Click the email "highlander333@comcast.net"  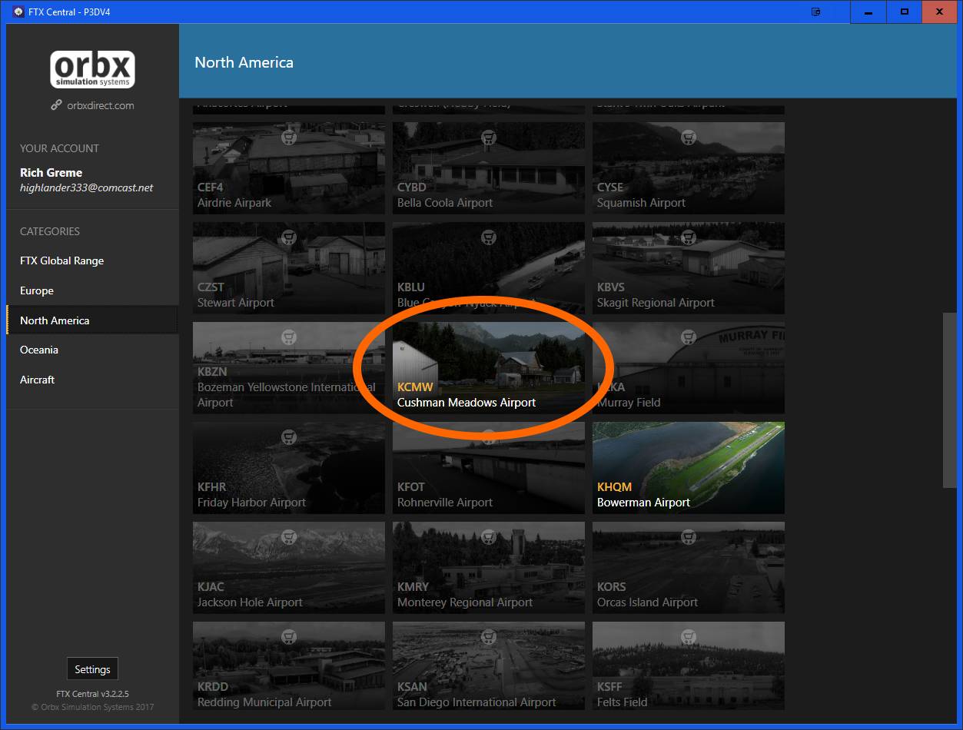pos(87,187)
